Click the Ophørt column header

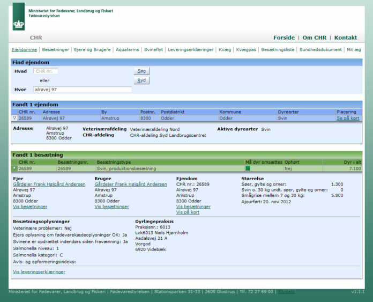tap(292, 162)
